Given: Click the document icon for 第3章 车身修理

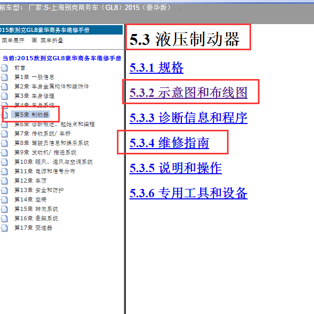Looking at the screenshot, I should tap(5, 96).
